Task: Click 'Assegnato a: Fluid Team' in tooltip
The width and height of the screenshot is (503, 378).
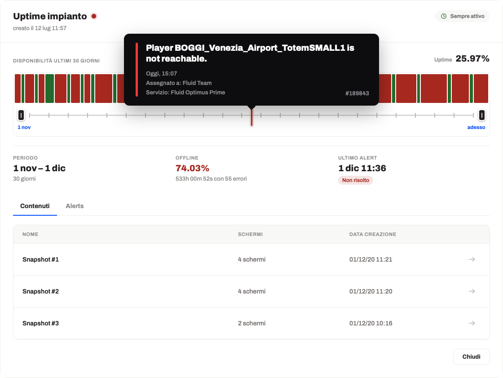Action: [x=179, y=83]
